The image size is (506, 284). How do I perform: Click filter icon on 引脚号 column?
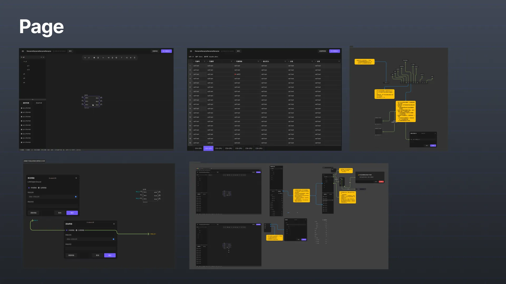click(205, 62)
